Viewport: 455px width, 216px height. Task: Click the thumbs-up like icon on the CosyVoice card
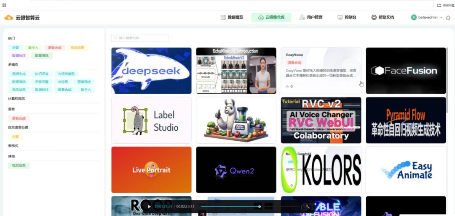point(288,86)
